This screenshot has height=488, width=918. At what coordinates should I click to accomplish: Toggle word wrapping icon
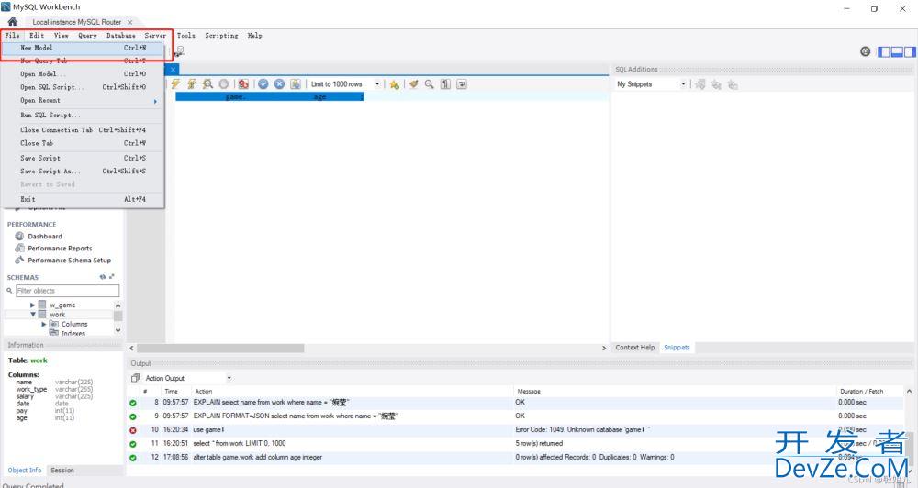(462, 84)
